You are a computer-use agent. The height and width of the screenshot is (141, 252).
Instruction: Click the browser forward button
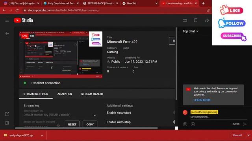point(11,10)
